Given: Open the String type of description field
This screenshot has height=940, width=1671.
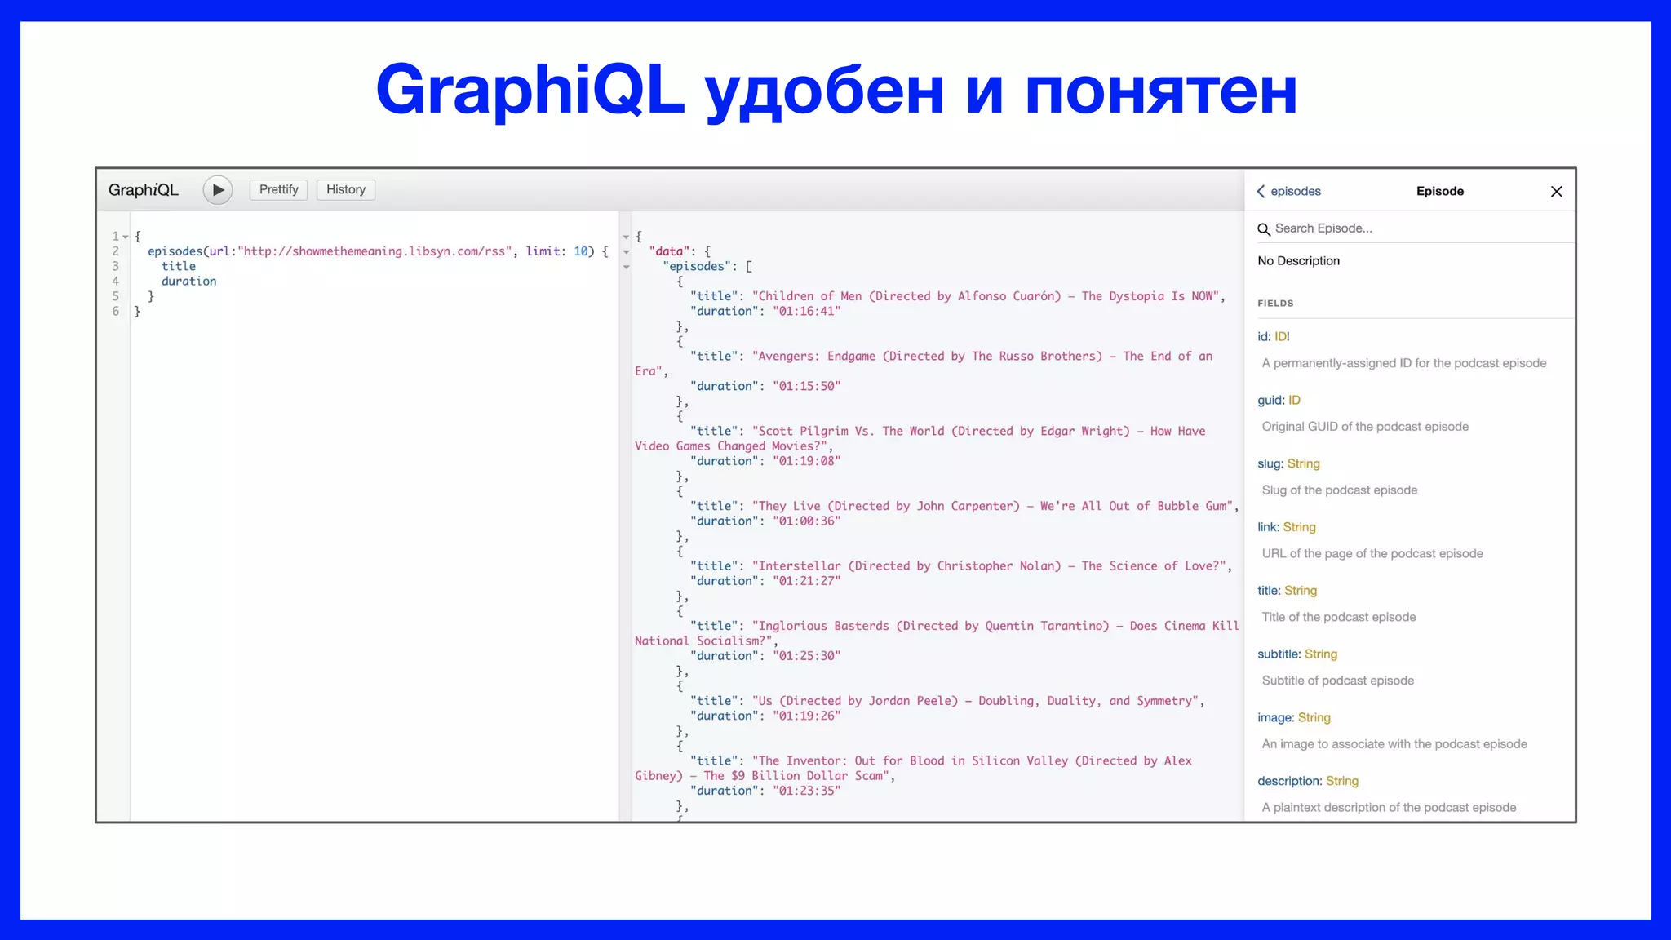Looking at the screenshot, I should (x=1342, y=782).
